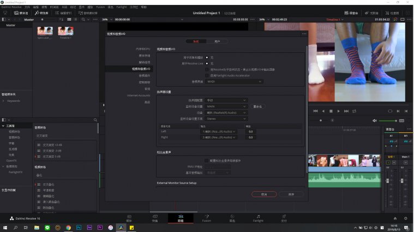Jump to last frame in timeline viewer
Image resolution: width=414 pixels, height=232 pixels.
tap(346, 111)
